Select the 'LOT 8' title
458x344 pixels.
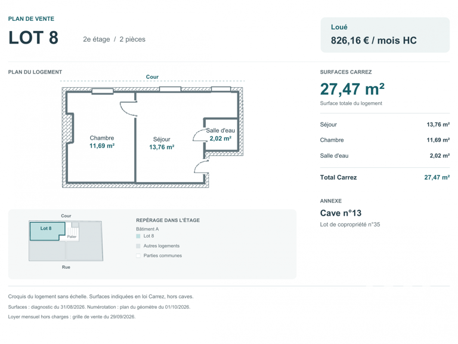click(33, 38)
